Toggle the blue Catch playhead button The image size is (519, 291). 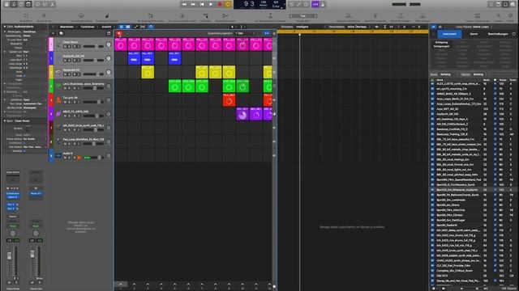click(x=151, y=27)
